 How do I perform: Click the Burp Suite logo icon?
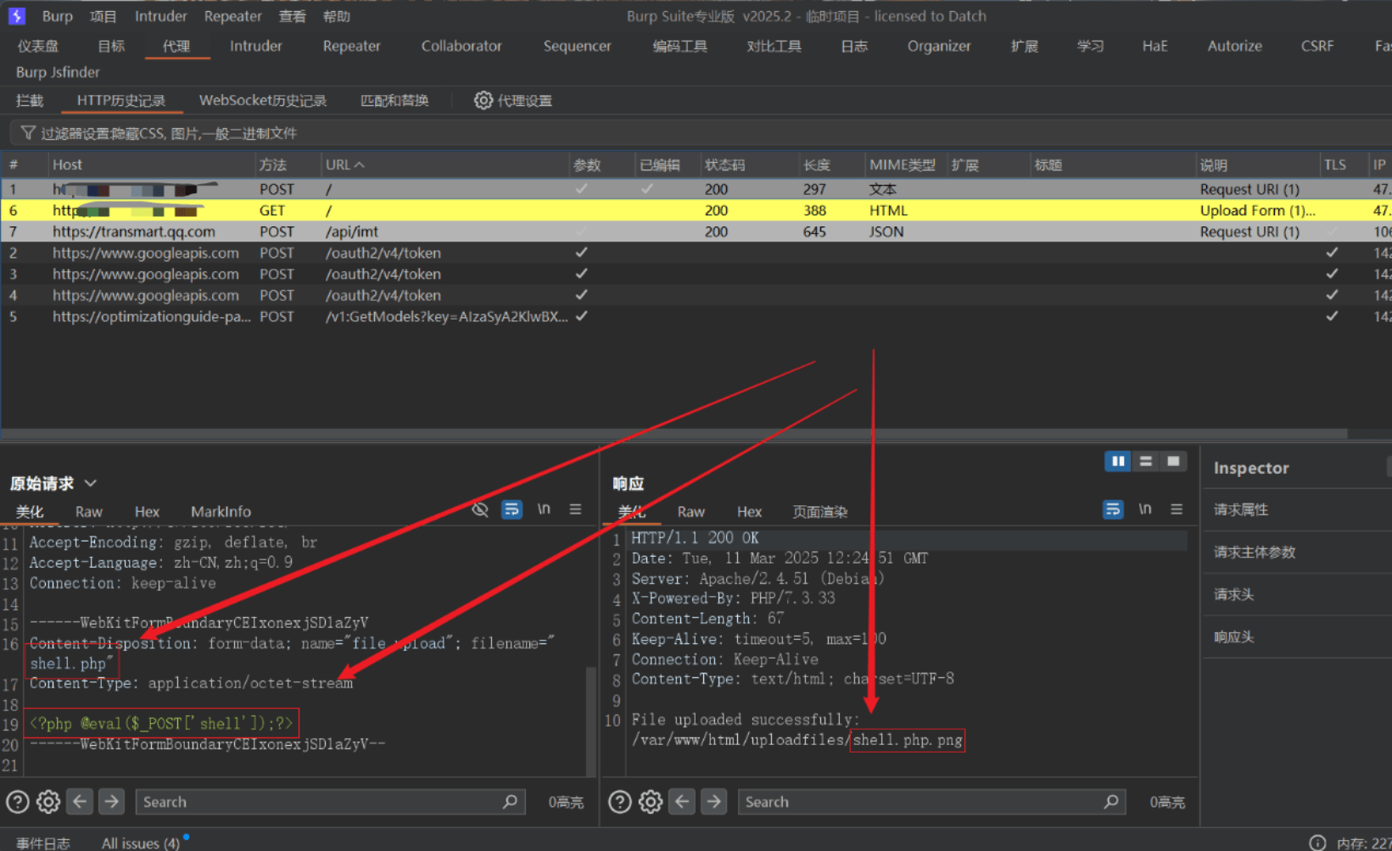pos(17,16)
